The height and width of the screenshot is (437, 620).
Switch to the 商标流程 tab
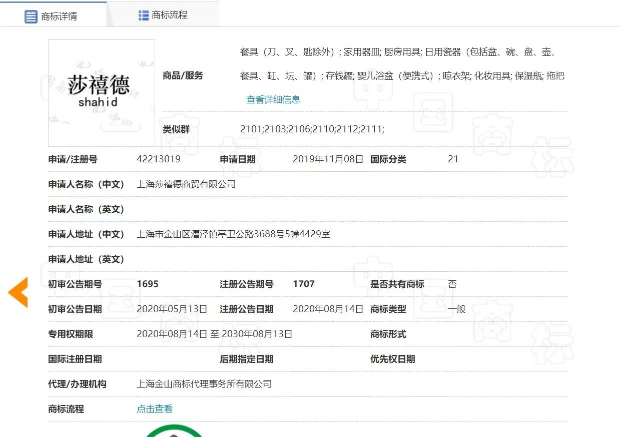[163, 15]
